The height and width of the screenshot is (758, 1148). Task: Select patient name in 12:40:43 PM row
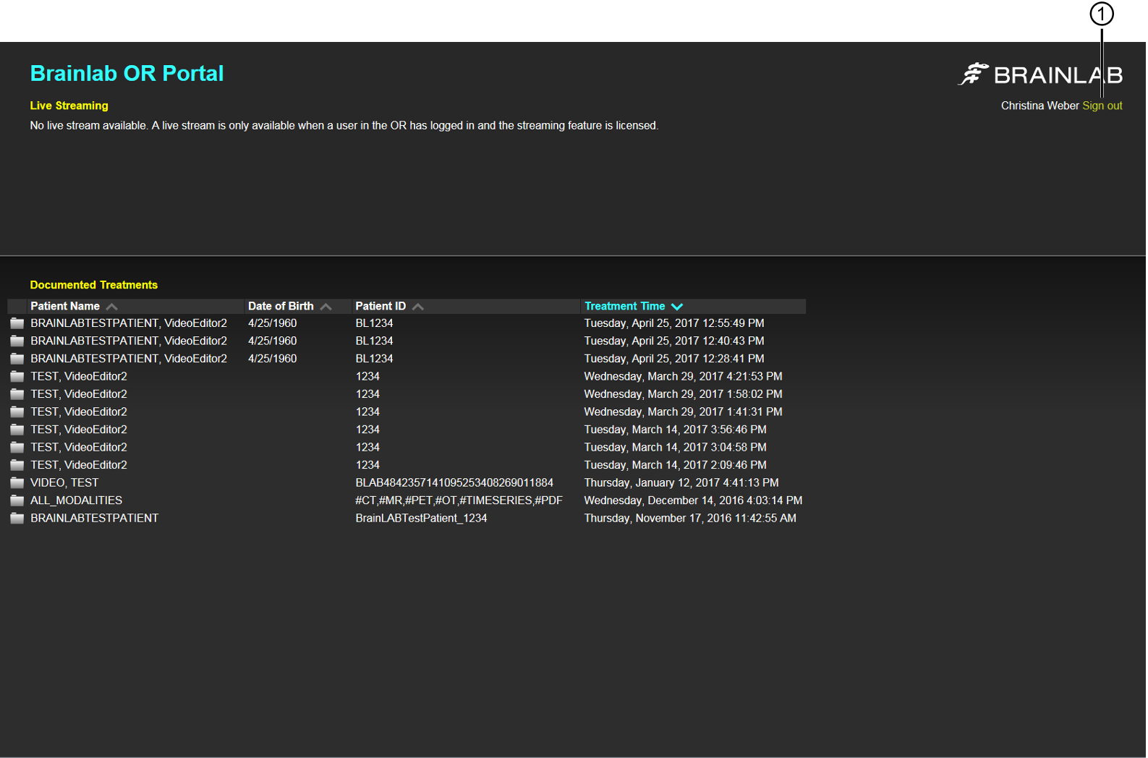click(x=129, y=341)
